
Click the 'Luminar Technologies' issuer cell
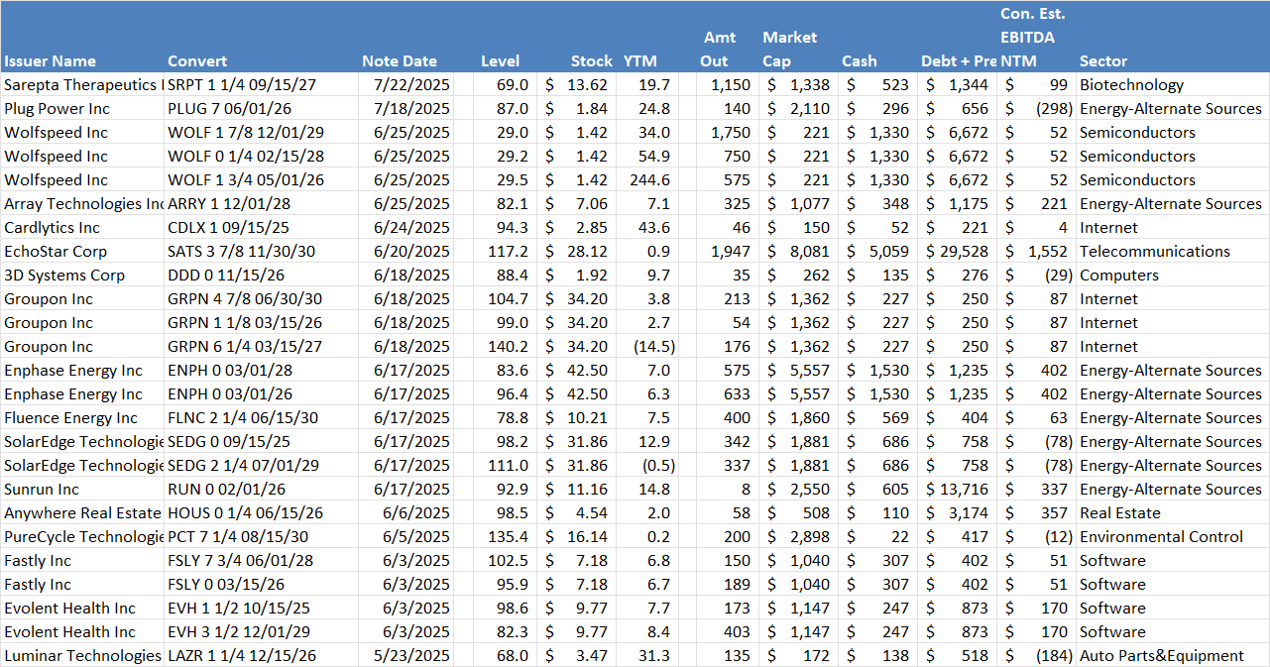[x=82, y=656]
